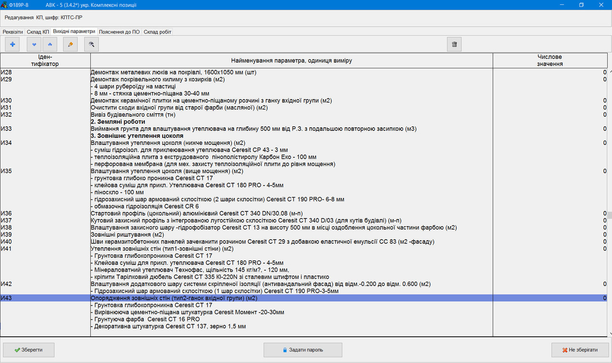The image size is (612, 363).
Task: Click the magnifier search icon in toolbar
Action: (x=91, y=44)
